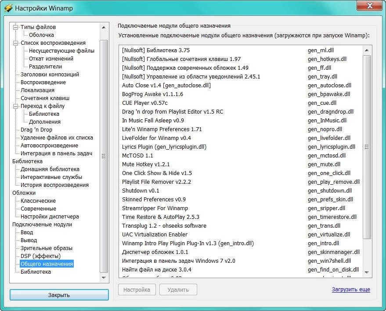Select Современные under Обложки
The image size is (386, 311).
pos(38,208)
